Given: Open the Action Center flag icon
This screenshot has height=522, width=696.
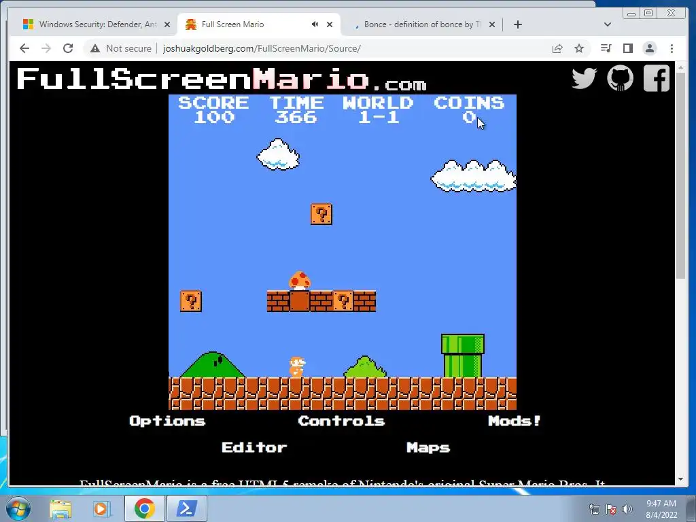Looking at the screenshot, I should coord(611,509).
